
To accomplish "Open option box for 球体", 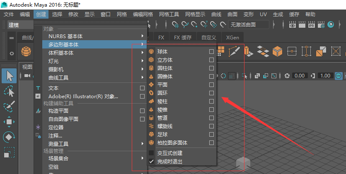I will pyautogui.click(x=211, y=52).
